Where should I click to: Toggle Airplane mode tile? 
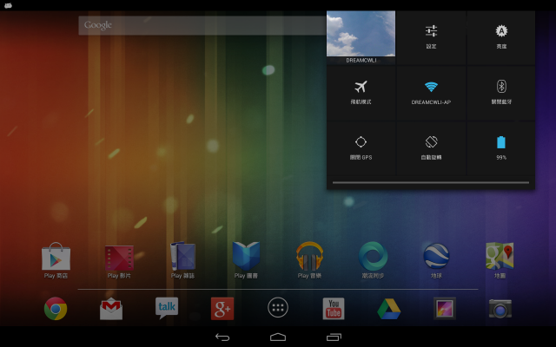[x=361, y=93]
